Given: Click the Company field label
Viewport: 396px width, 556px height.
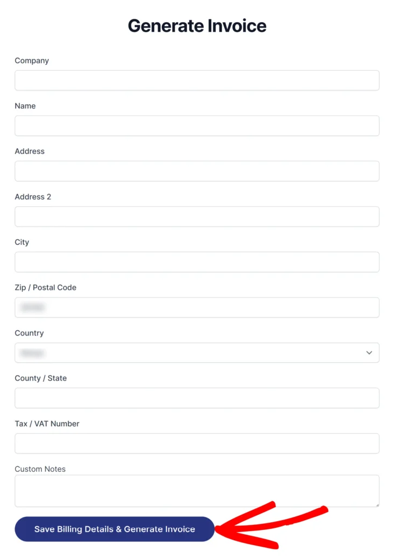Looking at the screenshot, I should tap(32, 61).
